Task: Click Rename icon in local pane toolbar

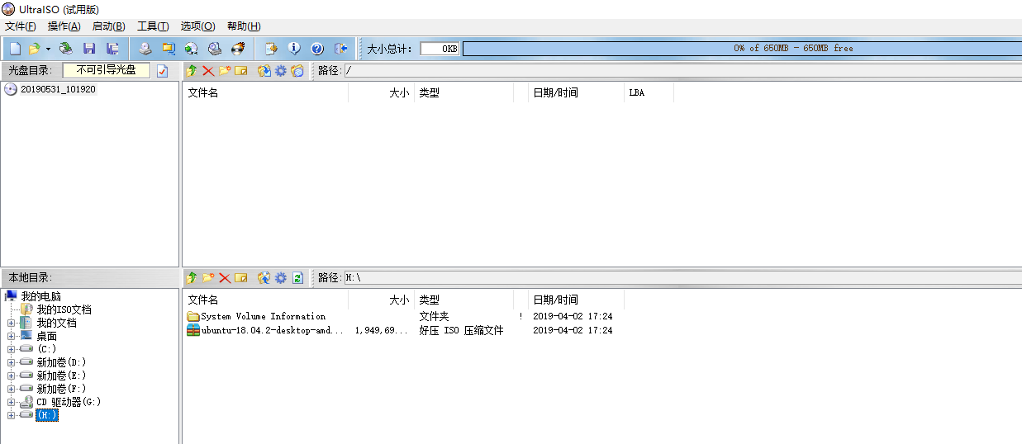Action: tap(241, 278)
